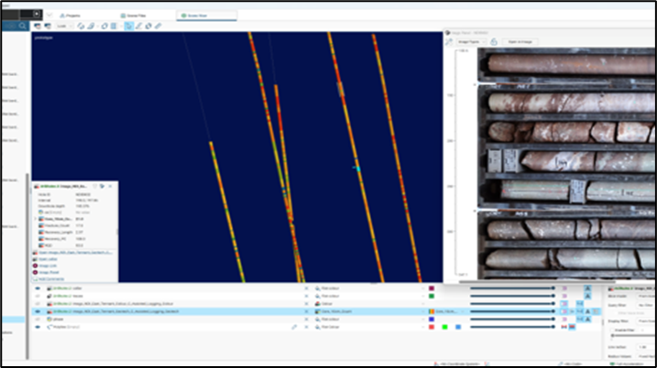Remove the selected Geotech logging row
The image size is (657, 368).
tap(306, 311)
